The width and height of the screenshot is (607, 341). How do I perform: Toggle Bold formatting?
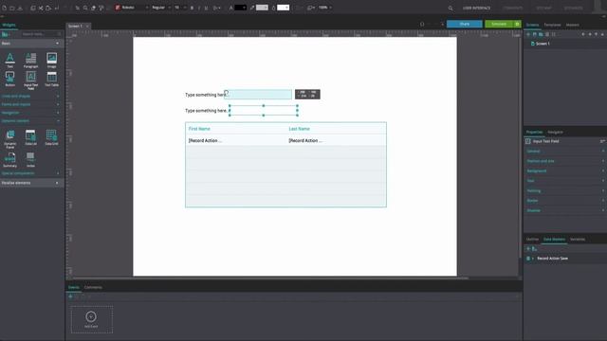click(x=192, y=8)
